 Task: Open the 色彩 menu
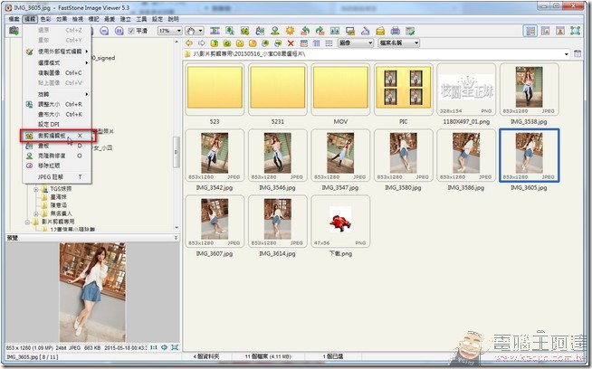[x=45, y=19]
